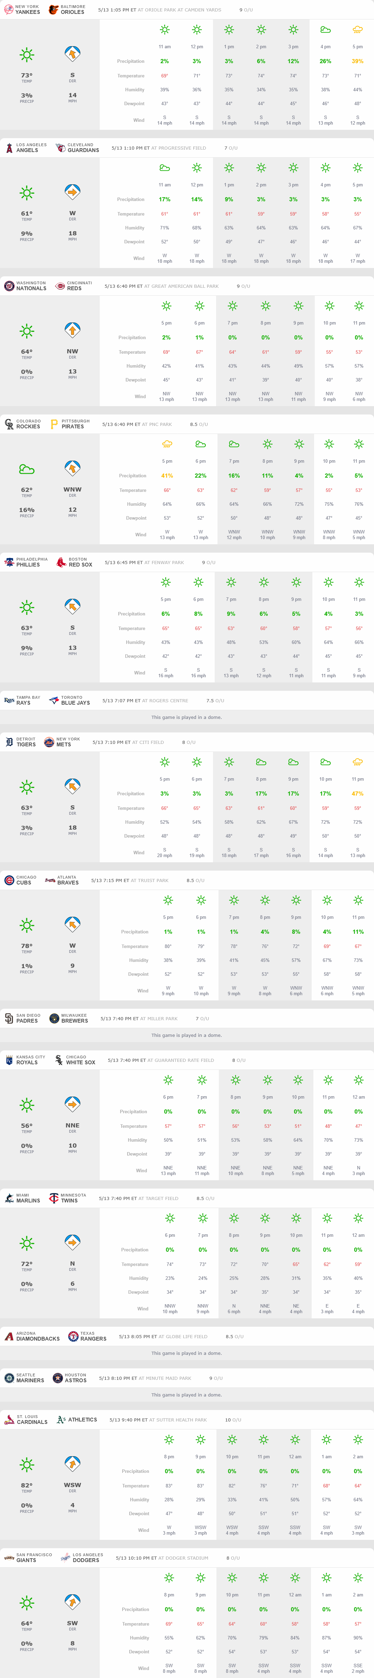Click the Texas Rangers logo
The width and height of the screenshot is (374, 1678).
click(73, 1336)
